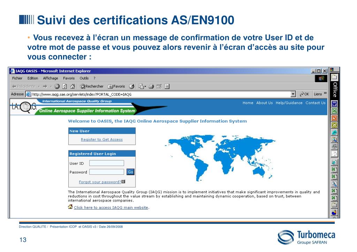Click the Office shortcut bar top folder icon
Image resolution: width=357 pixels, height=252 pixels.
(334, 77)
